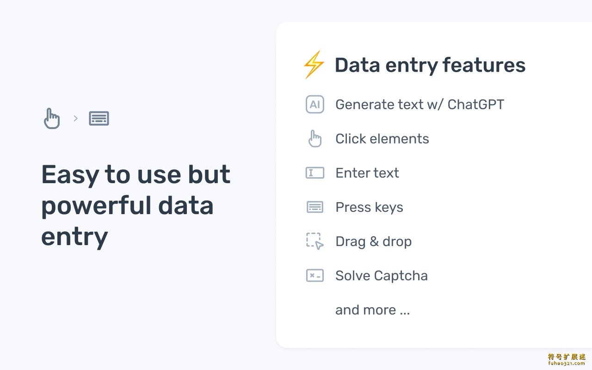This screenshot has height=370, width=592.
Task: Click the large hand pointer icon at left
Action: [52, 118]
